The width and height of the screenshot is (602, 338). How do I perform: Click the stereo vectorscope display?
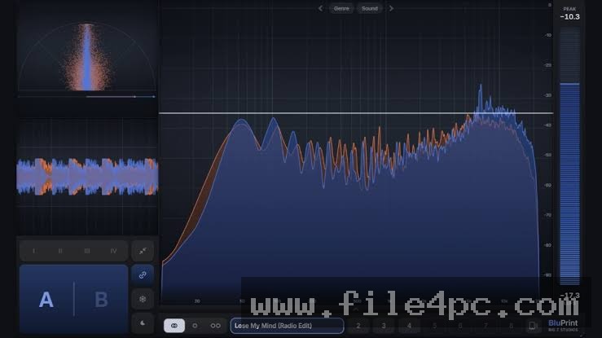point(87,57)
